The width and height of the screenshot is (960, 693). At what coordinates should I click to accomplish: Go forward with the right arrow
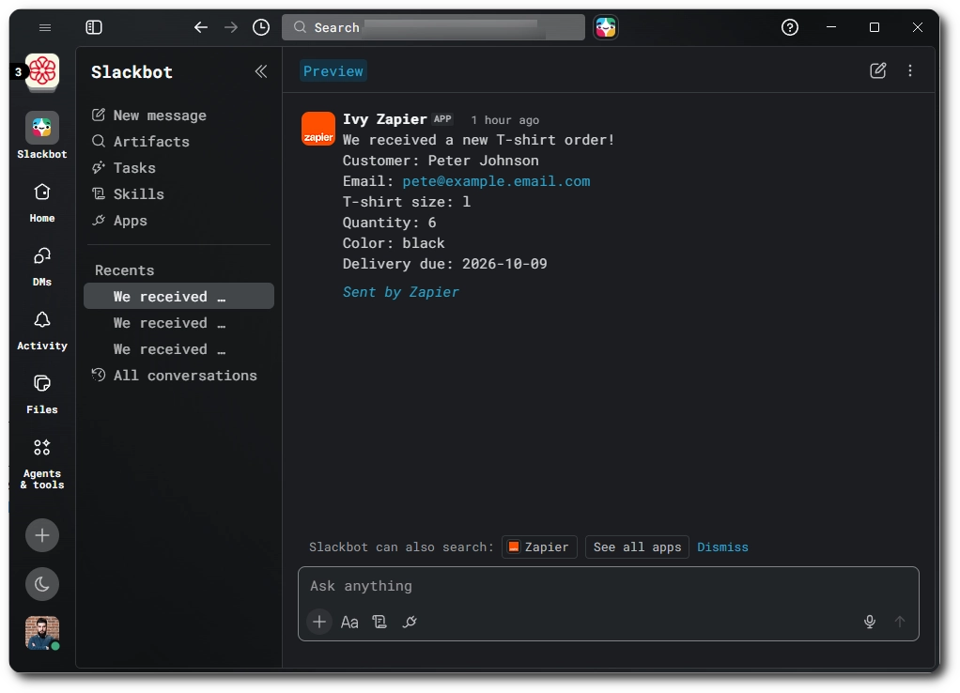point(231,27)
